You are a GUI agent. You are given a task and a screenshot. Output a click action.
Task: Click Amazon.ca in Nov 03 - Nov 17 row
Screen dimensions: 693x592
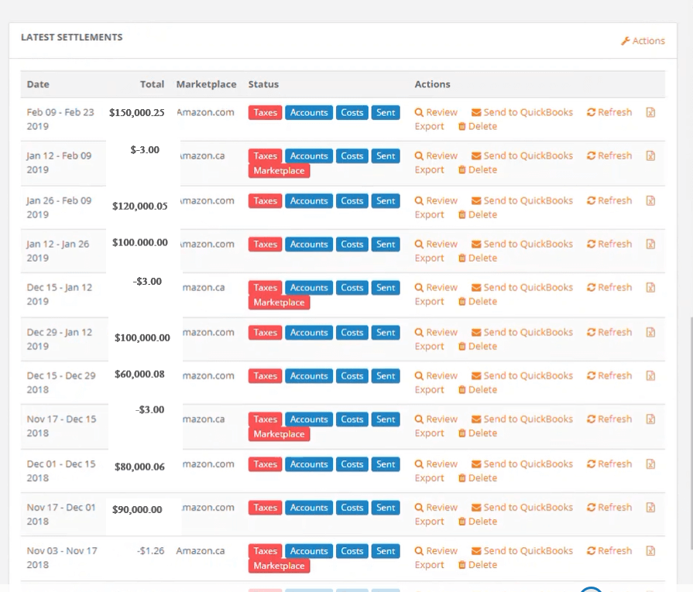(201, 550)
